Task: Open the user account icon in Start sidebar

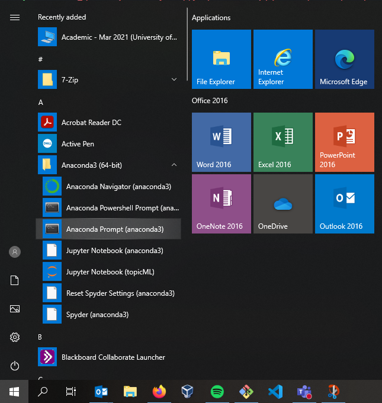Action: coord(15,252)
